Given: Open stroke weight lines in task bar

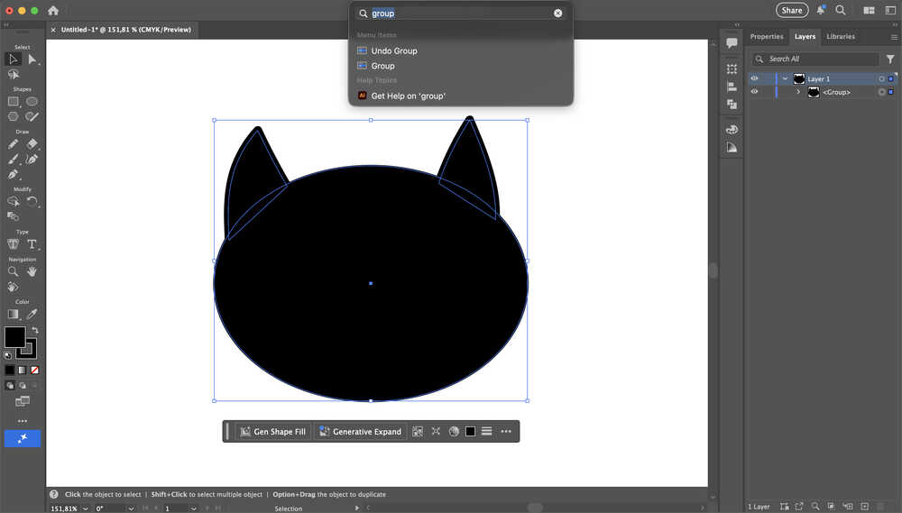Looking at the screenshot, I should [x=487, y=431].
